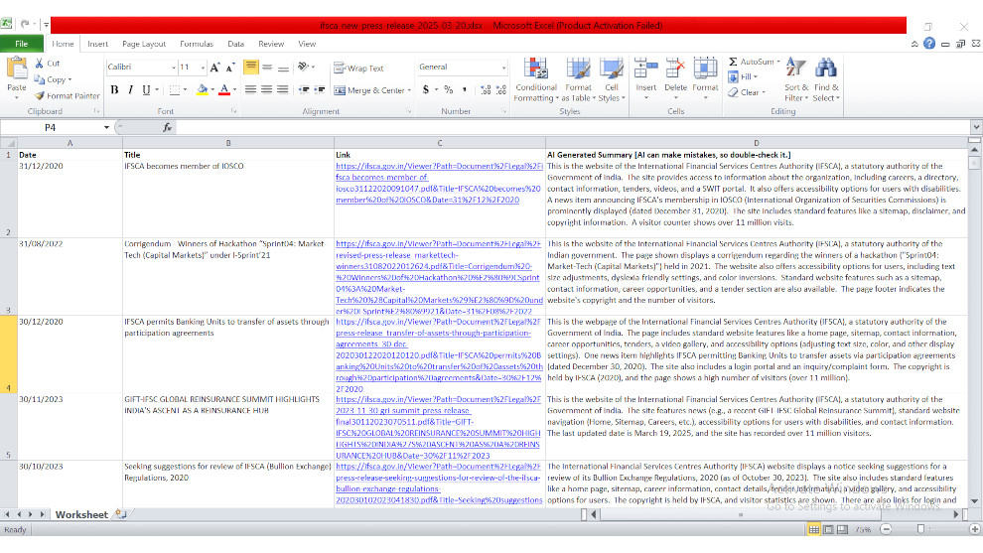Open the font size dropdown

click(x=204, y=68)
